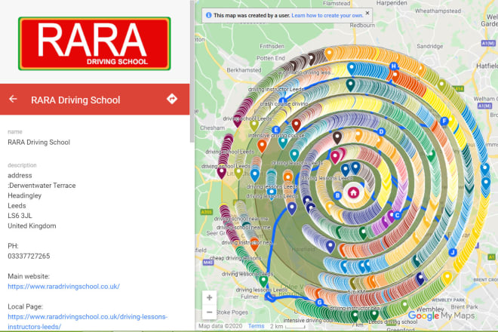Viewport: 498px width, 332px height.
Task: Click the info icon in map notice
Action: pyautogui.click(x=209, y=15)
